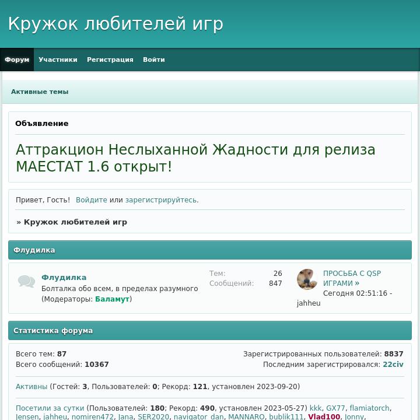Image resolution: width=420 pixels, height=420 pixels.
Task: Click the зарегистрируйтесь link
Action: click(x=161, y=200)
